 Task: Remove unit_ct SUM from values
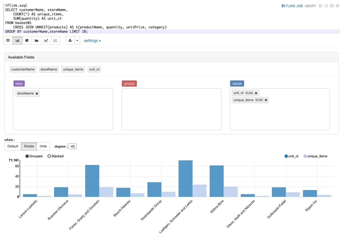point(256,93)
